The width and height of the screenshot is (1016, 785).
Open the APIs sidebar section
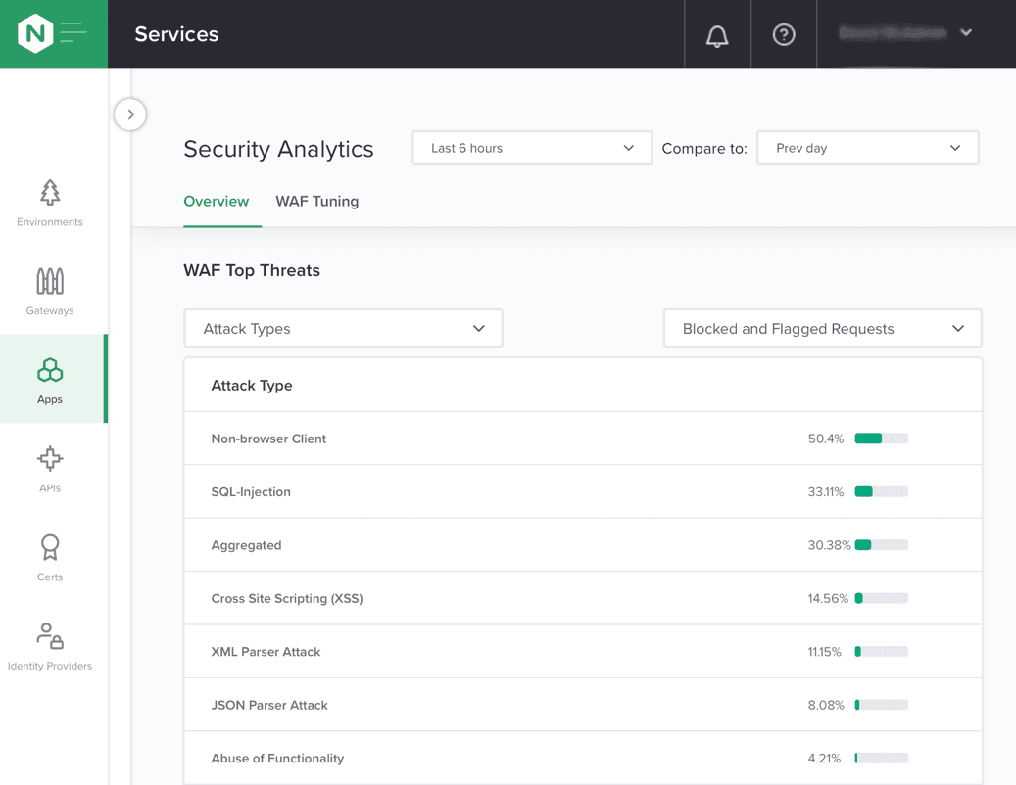50,468
